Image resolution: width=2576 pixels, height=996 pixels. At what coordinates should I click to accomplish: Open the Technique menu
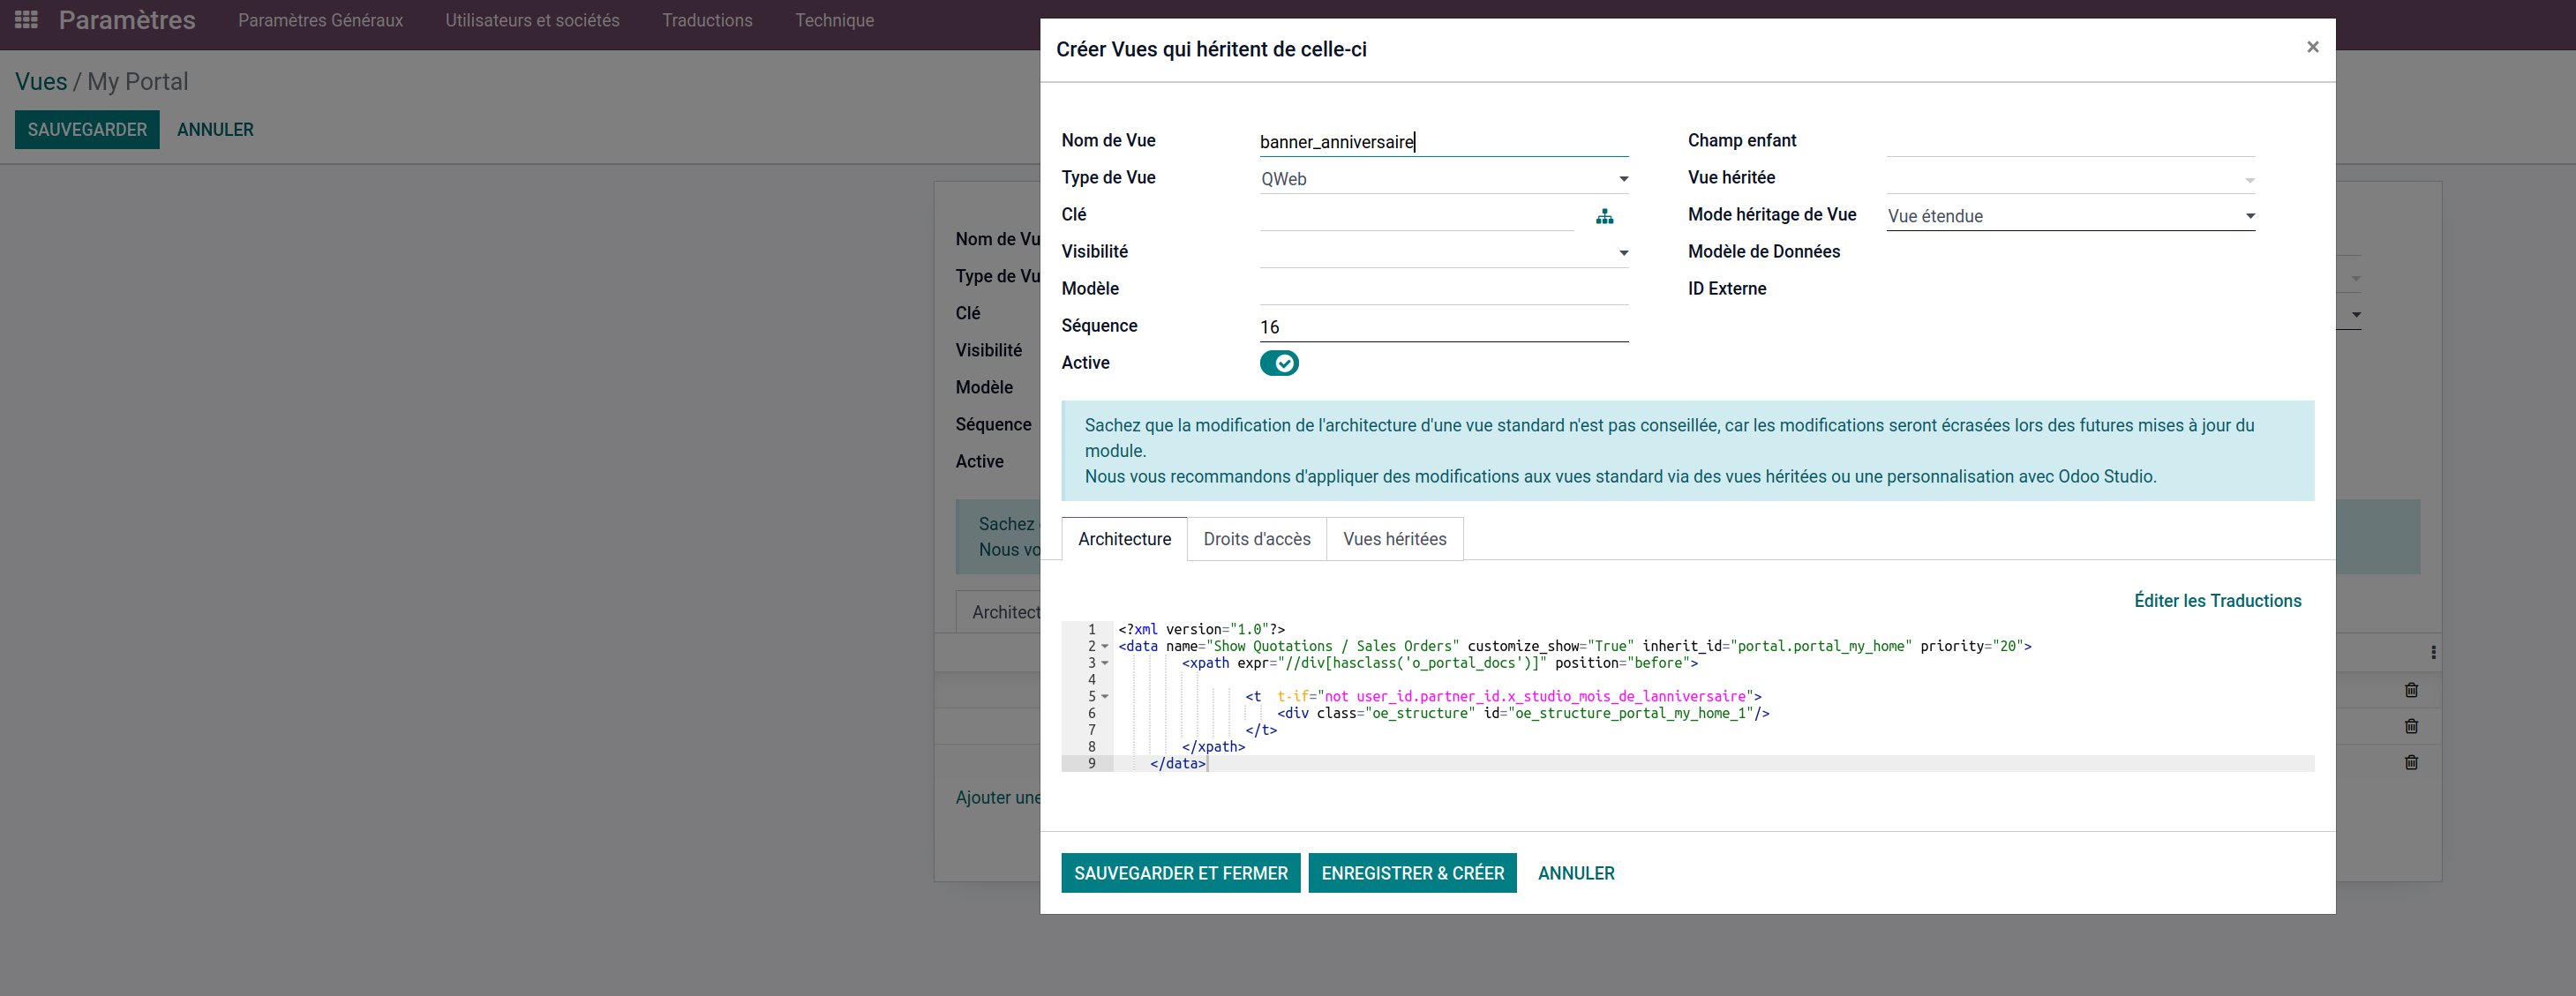pyautogui.click(x=834, y=20)
